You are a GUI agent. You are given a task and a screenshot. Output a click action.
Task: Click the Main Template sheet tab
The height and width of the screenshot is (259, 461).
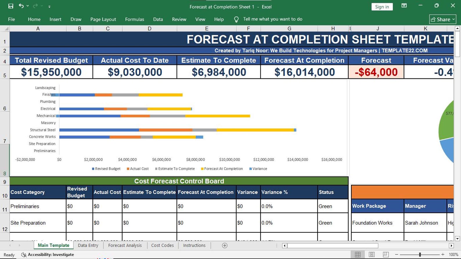[x=53, y=245]
